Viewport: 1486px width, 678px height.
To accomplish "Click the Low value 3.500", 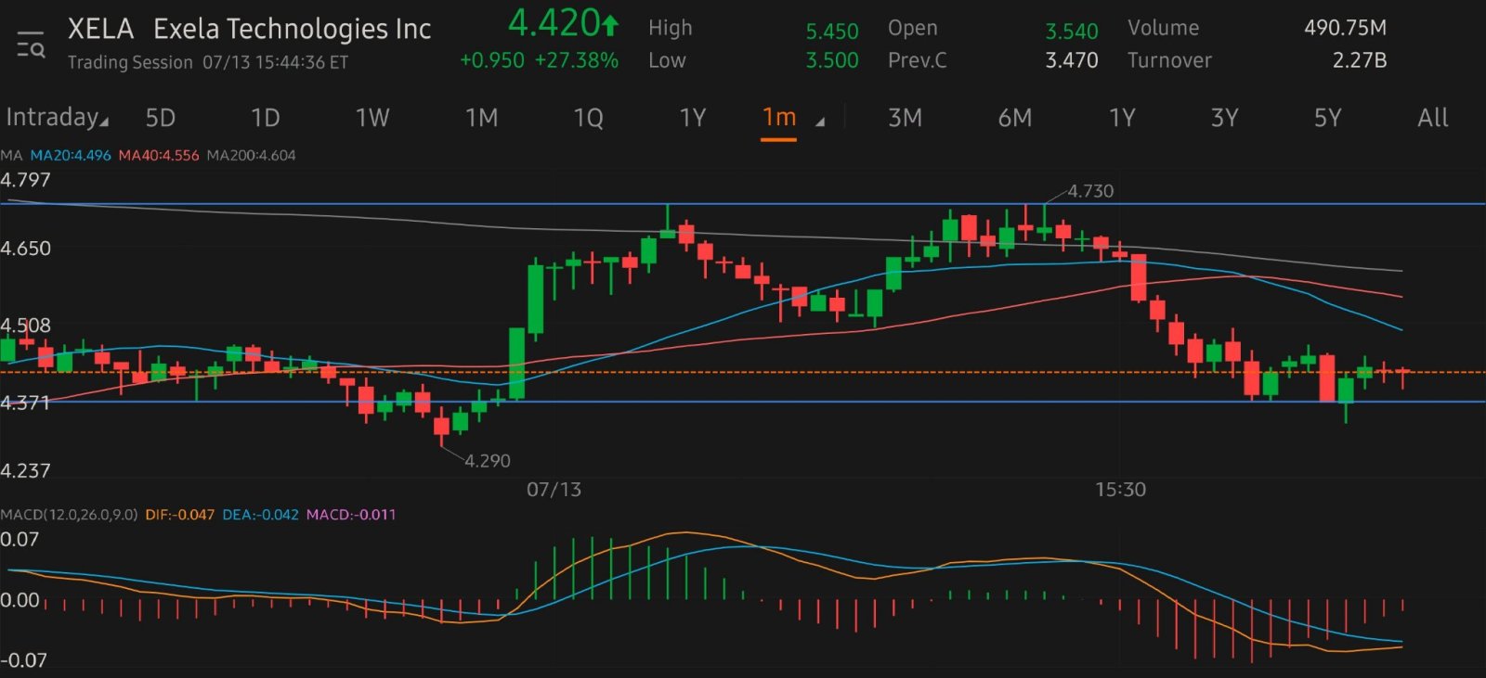I will [831, 60].
